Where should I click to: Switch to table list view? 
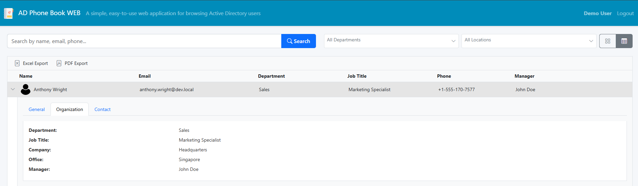[x=624, y=41]
